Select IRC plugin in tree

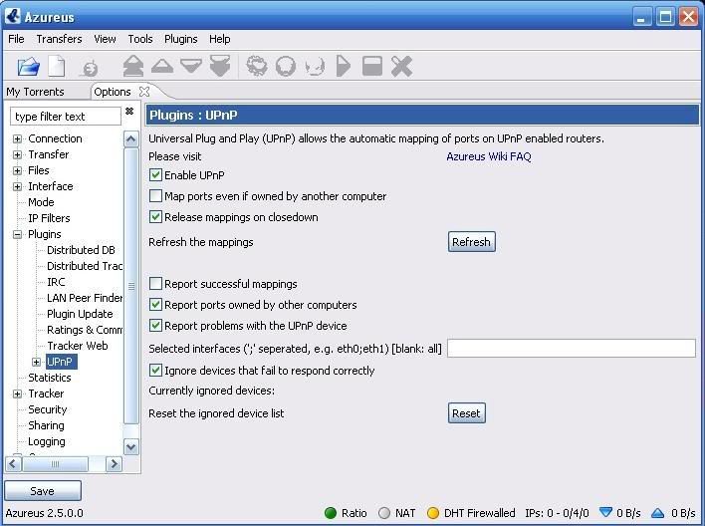56,282
